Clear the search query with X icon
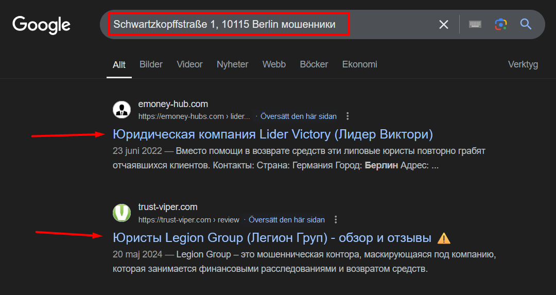The height and width of the screenshot is (295, 556). coord(443,24)
